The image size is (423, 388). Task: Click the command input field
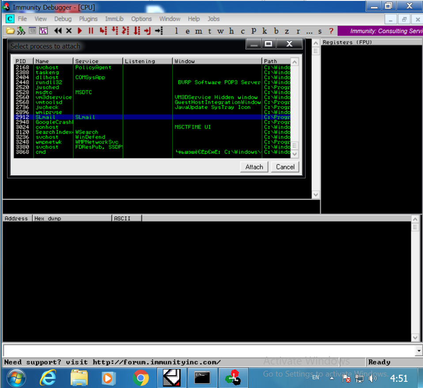coord(209,351)
